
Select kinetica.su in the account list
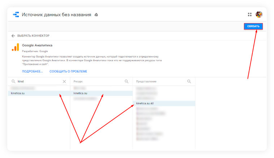point(39,93)
